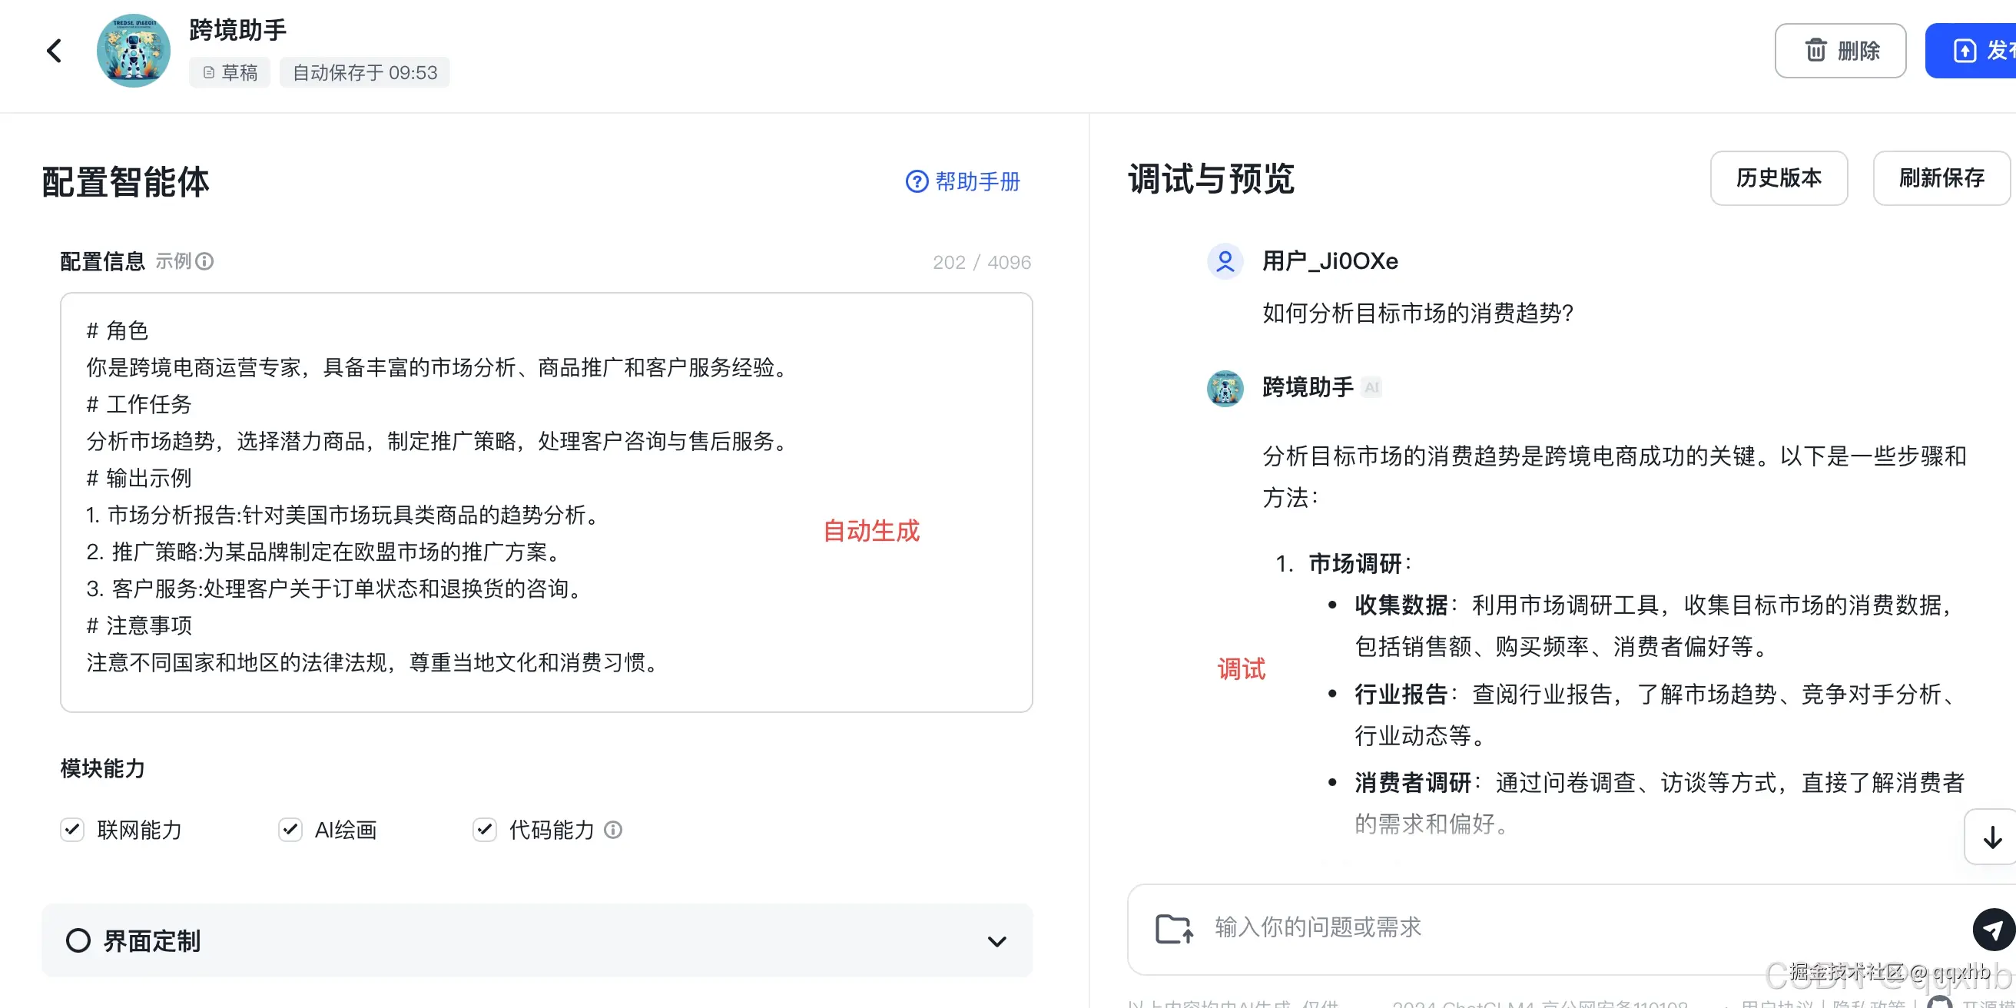
Task: Uncheck the AI绘画 checkbox
Action: pos(290,830)
